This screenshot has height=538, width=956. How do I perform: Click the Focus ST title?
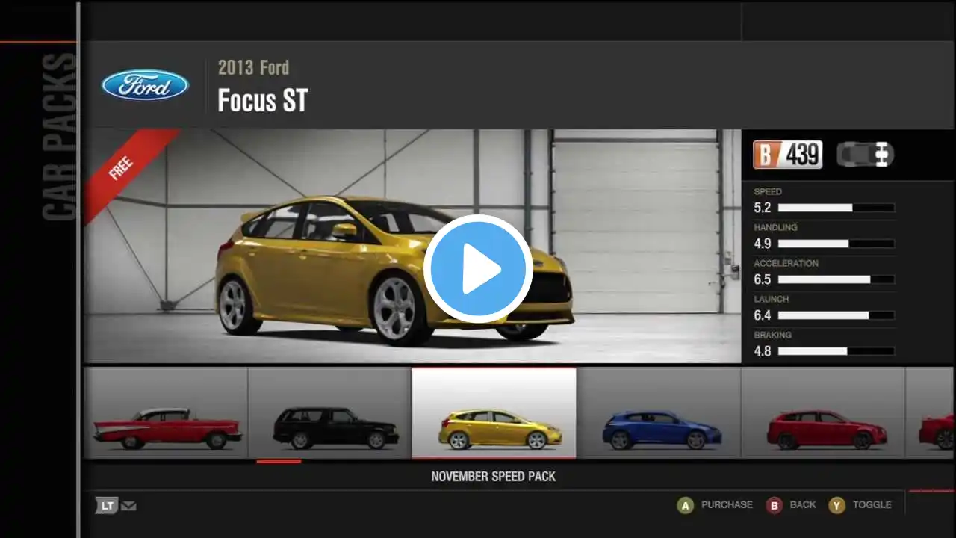coord(262,101)
